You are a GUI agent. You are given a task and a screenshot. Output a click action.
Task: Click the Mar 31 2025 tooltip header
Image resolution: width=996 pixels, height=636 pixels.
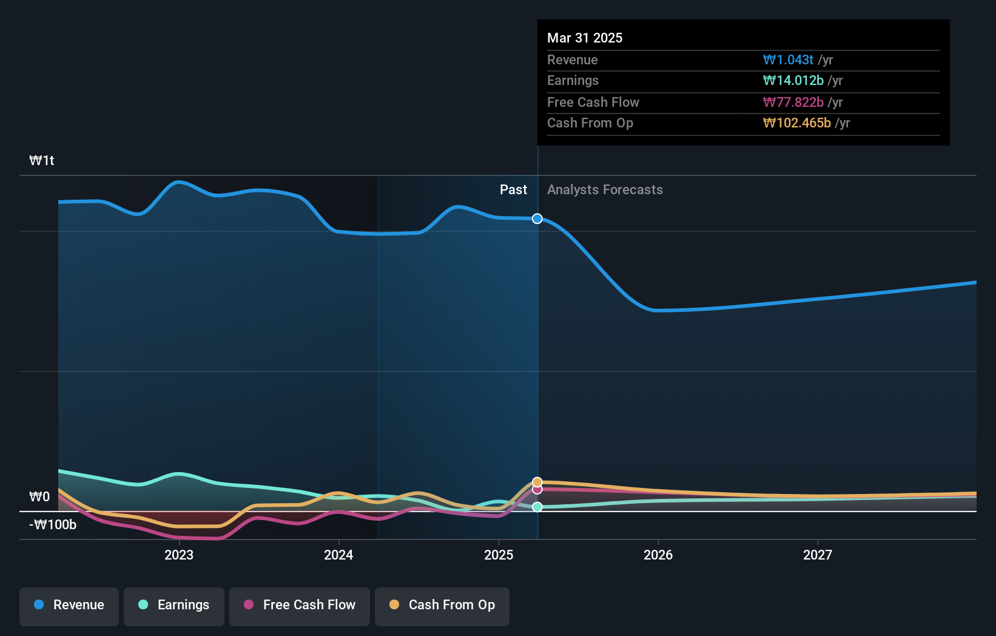(585, 38)
